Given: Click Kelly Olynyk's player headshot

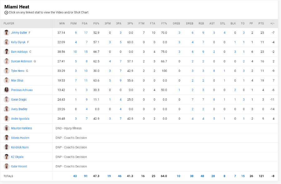Looking at the screenshot, I should [7, 42].
